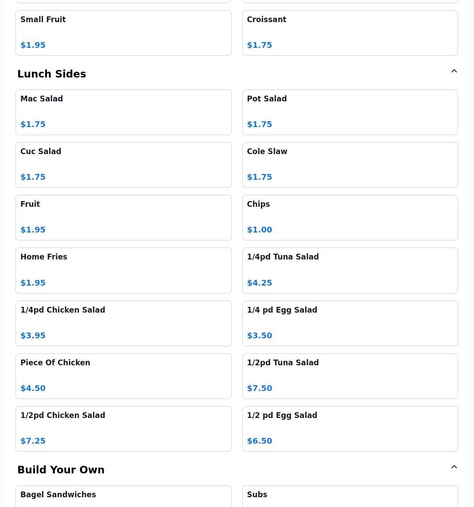Viewport: 474px width, 507px height.
Task: Open the Subs builder card
Action: [350, 496]
